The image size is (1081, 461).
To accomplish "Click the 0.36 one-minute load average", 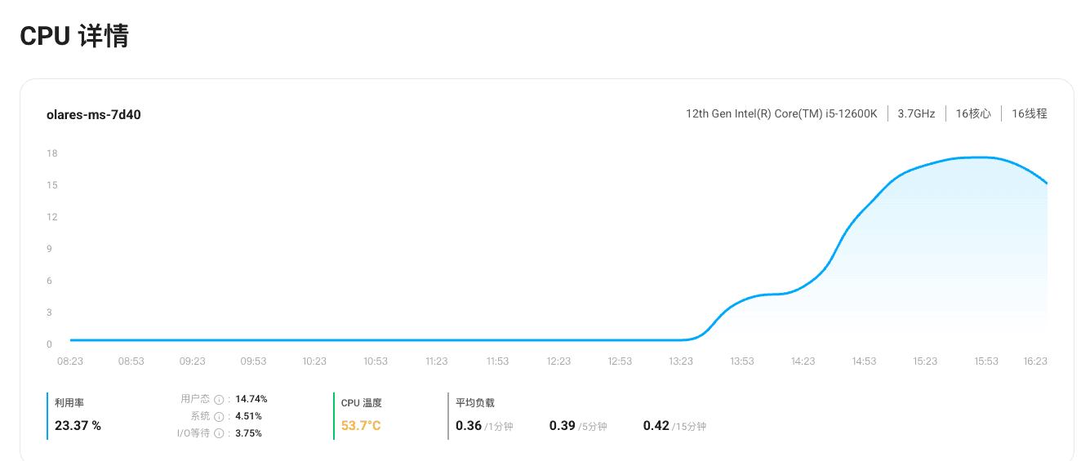I will point(469,425).
